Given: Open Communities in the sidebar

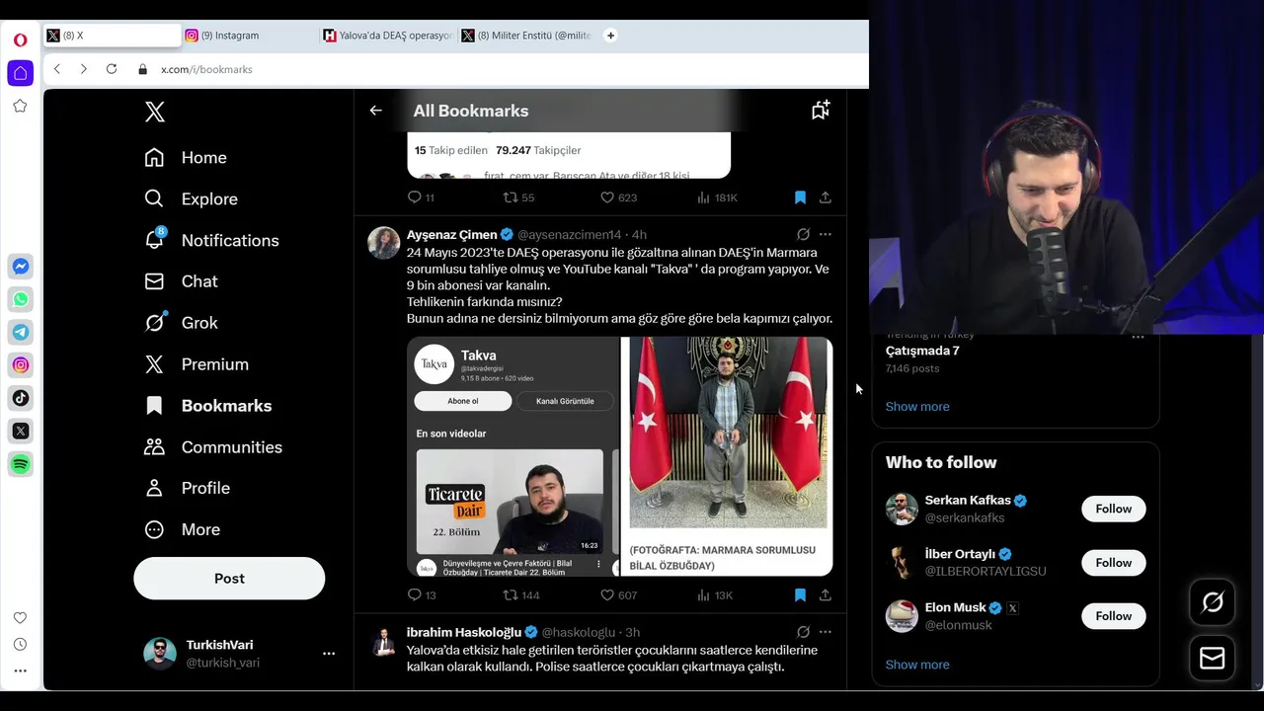Looking at the screenshot, I should click(x=213, y=447).
